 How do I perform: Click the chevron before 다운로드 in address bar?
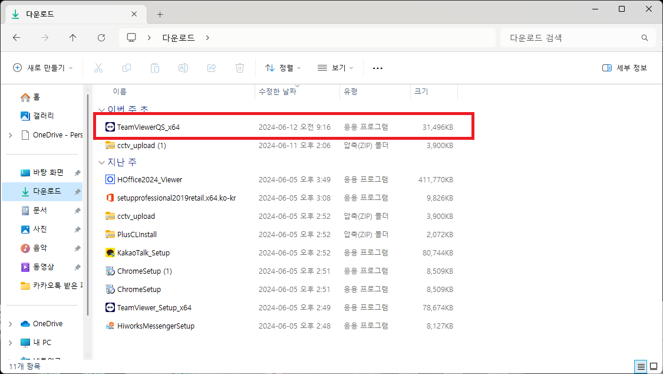(x=149, y=38)
